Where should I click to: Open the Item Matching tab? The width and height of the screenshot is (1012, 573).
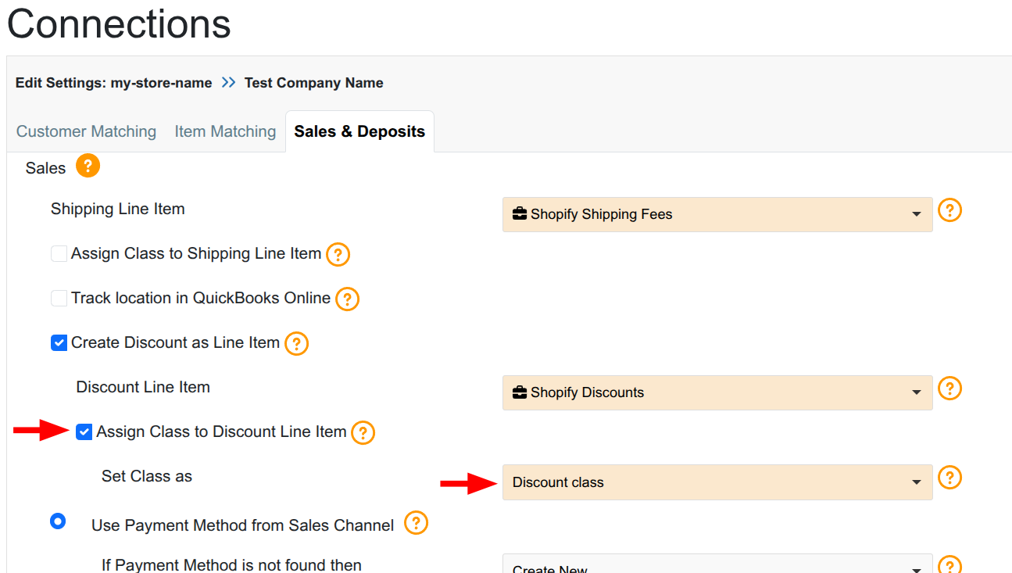(225, 131)
